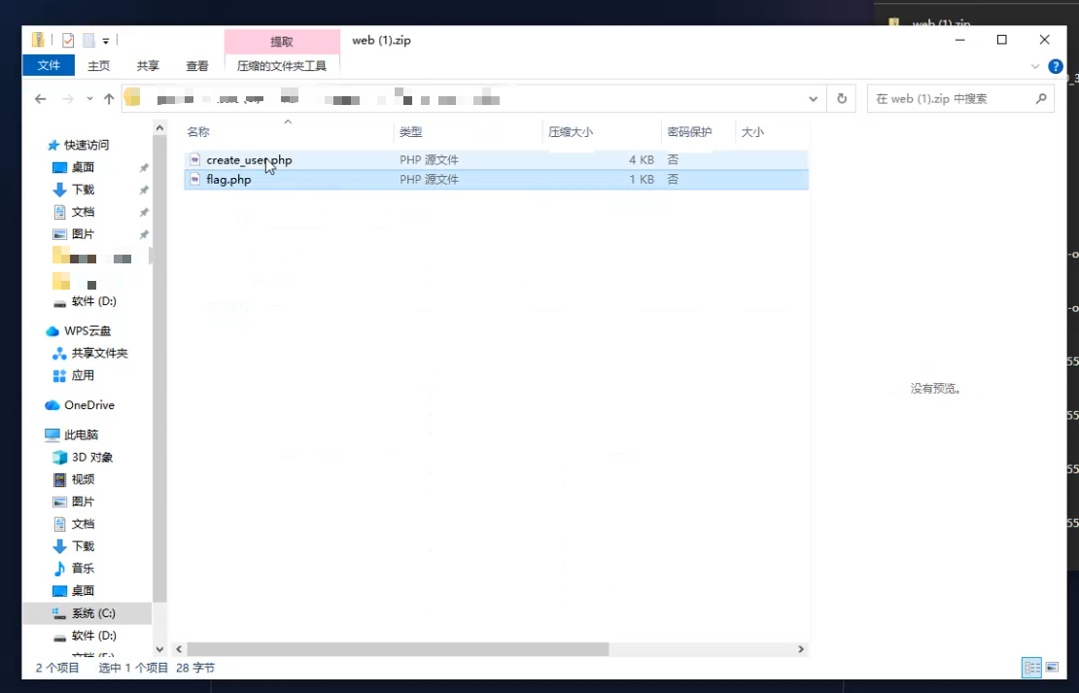
Task: Expand the ribbon with the chevron
Action: tap(1035, 66)
